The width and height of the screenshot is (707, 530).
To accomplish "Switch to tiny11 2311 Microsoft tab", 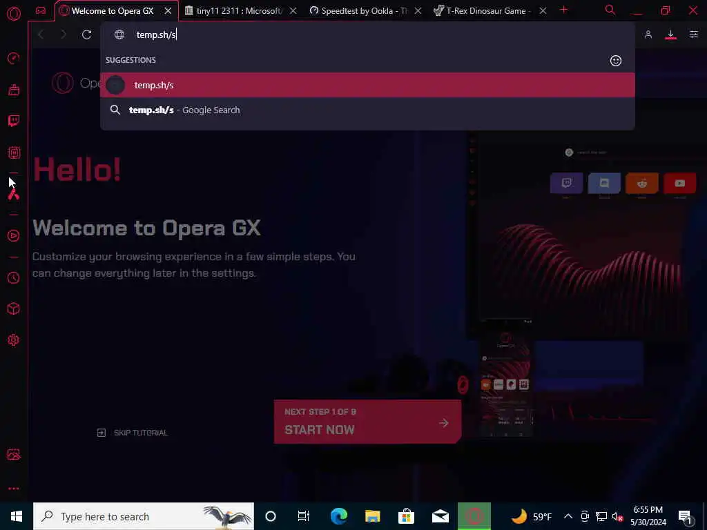I will click(x=238, y=11).
